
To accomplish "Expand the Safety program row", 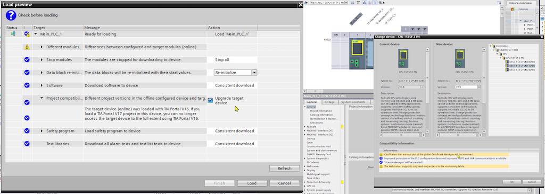I will click(x=42, y=131).
